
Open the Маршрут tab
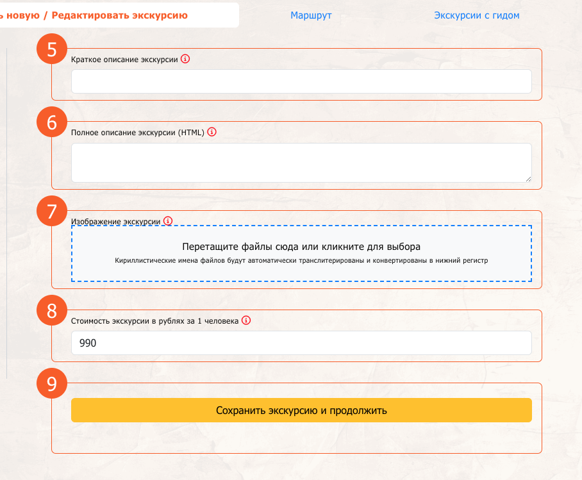tap(311, 15)
